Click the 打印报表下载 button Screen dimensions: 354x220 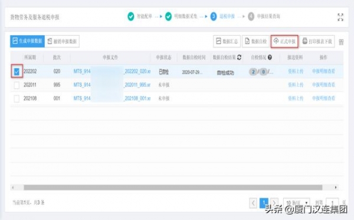click(x=317, y=41)
